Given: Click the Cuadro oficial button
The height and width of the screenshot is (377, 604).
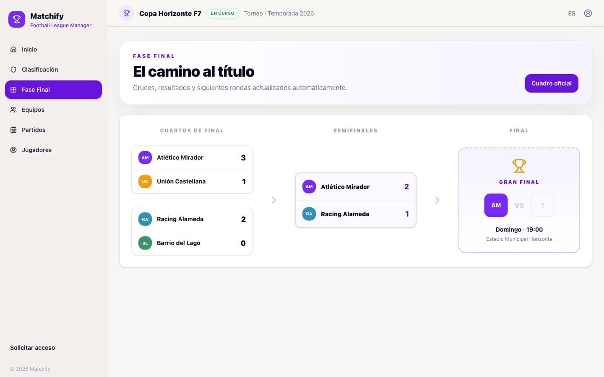Looking at the screenshot, I should pos(552,83).
